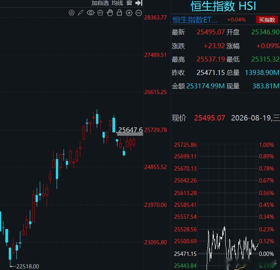Open the 恒生指数ET... link
Screen dimensions: 280x270
point(195,20)
